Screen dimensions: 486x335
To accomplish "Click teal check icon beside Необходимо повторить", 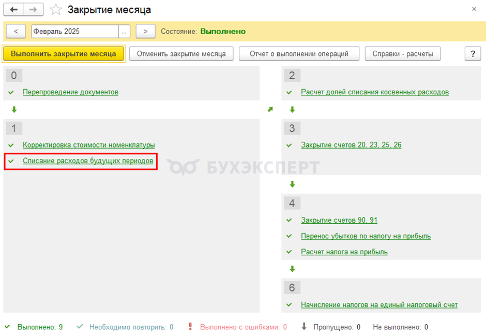I will [x=80, y=327].
